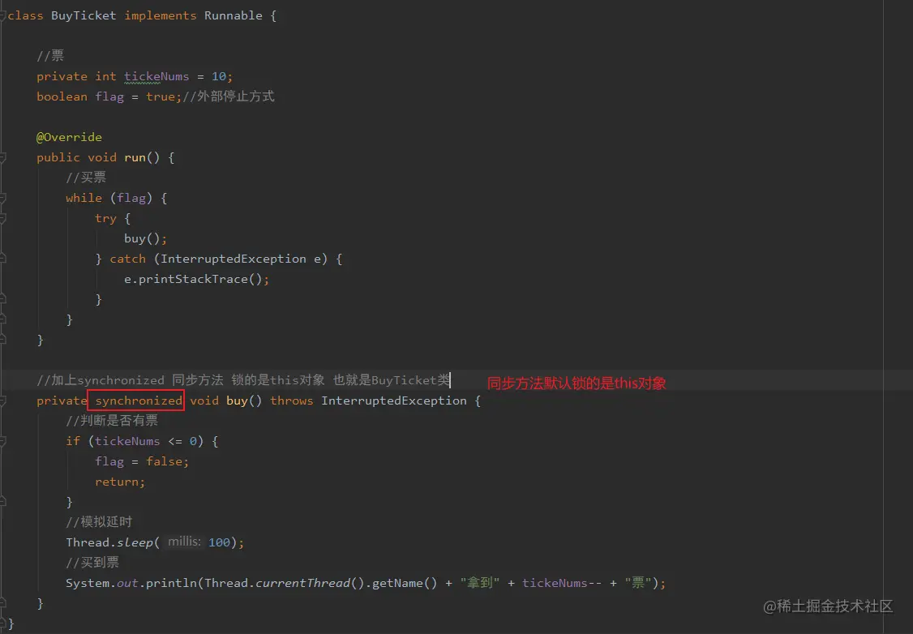The image size is (913, 634).
Task: Click the 'println' method name
Action: click(x=171, y=583)
